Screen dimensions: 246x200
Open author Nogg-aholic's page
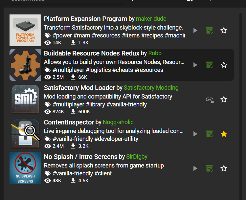point(118,122)
